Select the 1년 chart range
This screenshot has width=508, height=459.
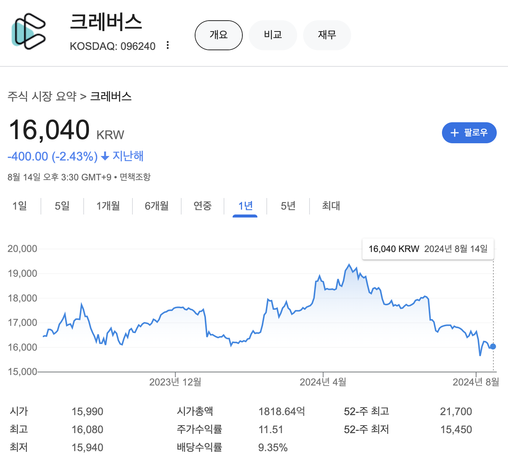(245, 206)
